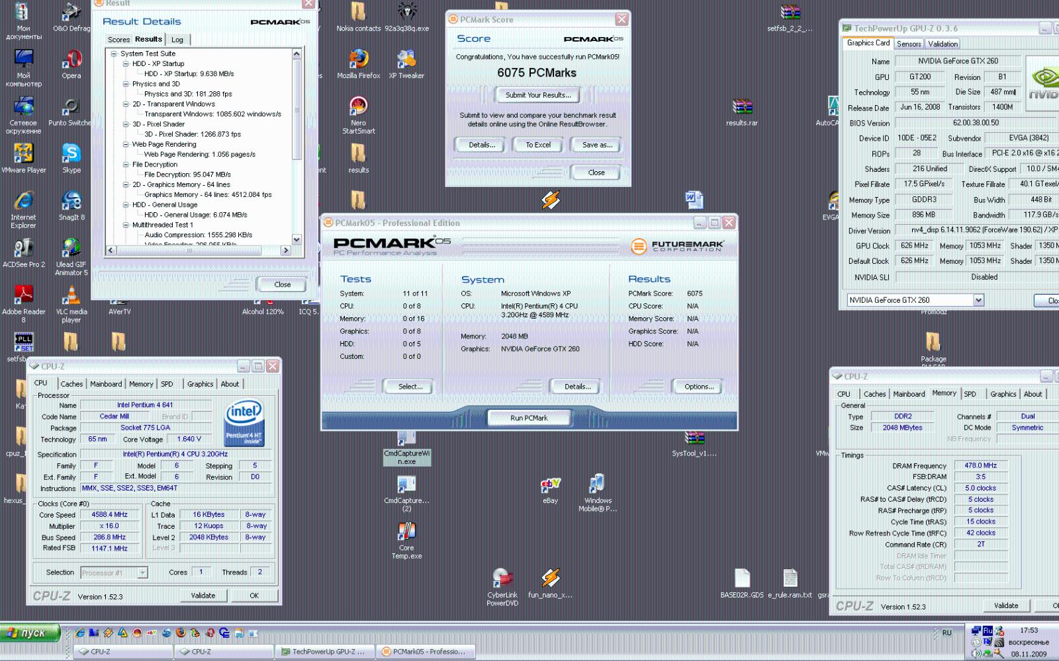Click Validate in the left CPU-Z window
The height and width of the screenshot is (661, 1059).
(203, 596)
